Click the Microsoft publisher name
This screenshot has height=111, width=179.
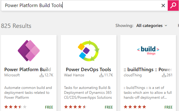[x=12, y=75]
